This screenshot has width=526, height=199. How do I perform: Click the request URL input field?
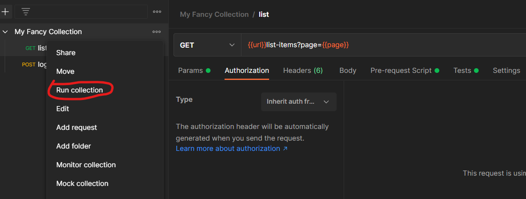point(383,45)
